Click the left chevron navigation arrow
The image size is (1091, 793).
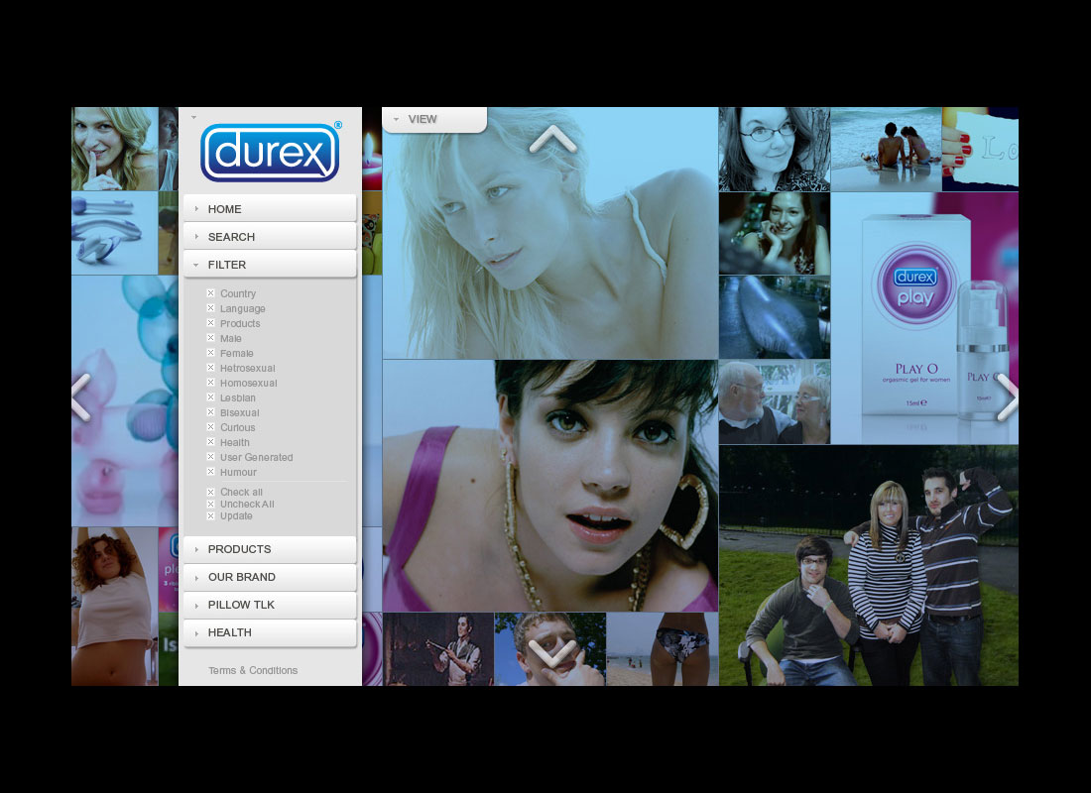point(81,397)
